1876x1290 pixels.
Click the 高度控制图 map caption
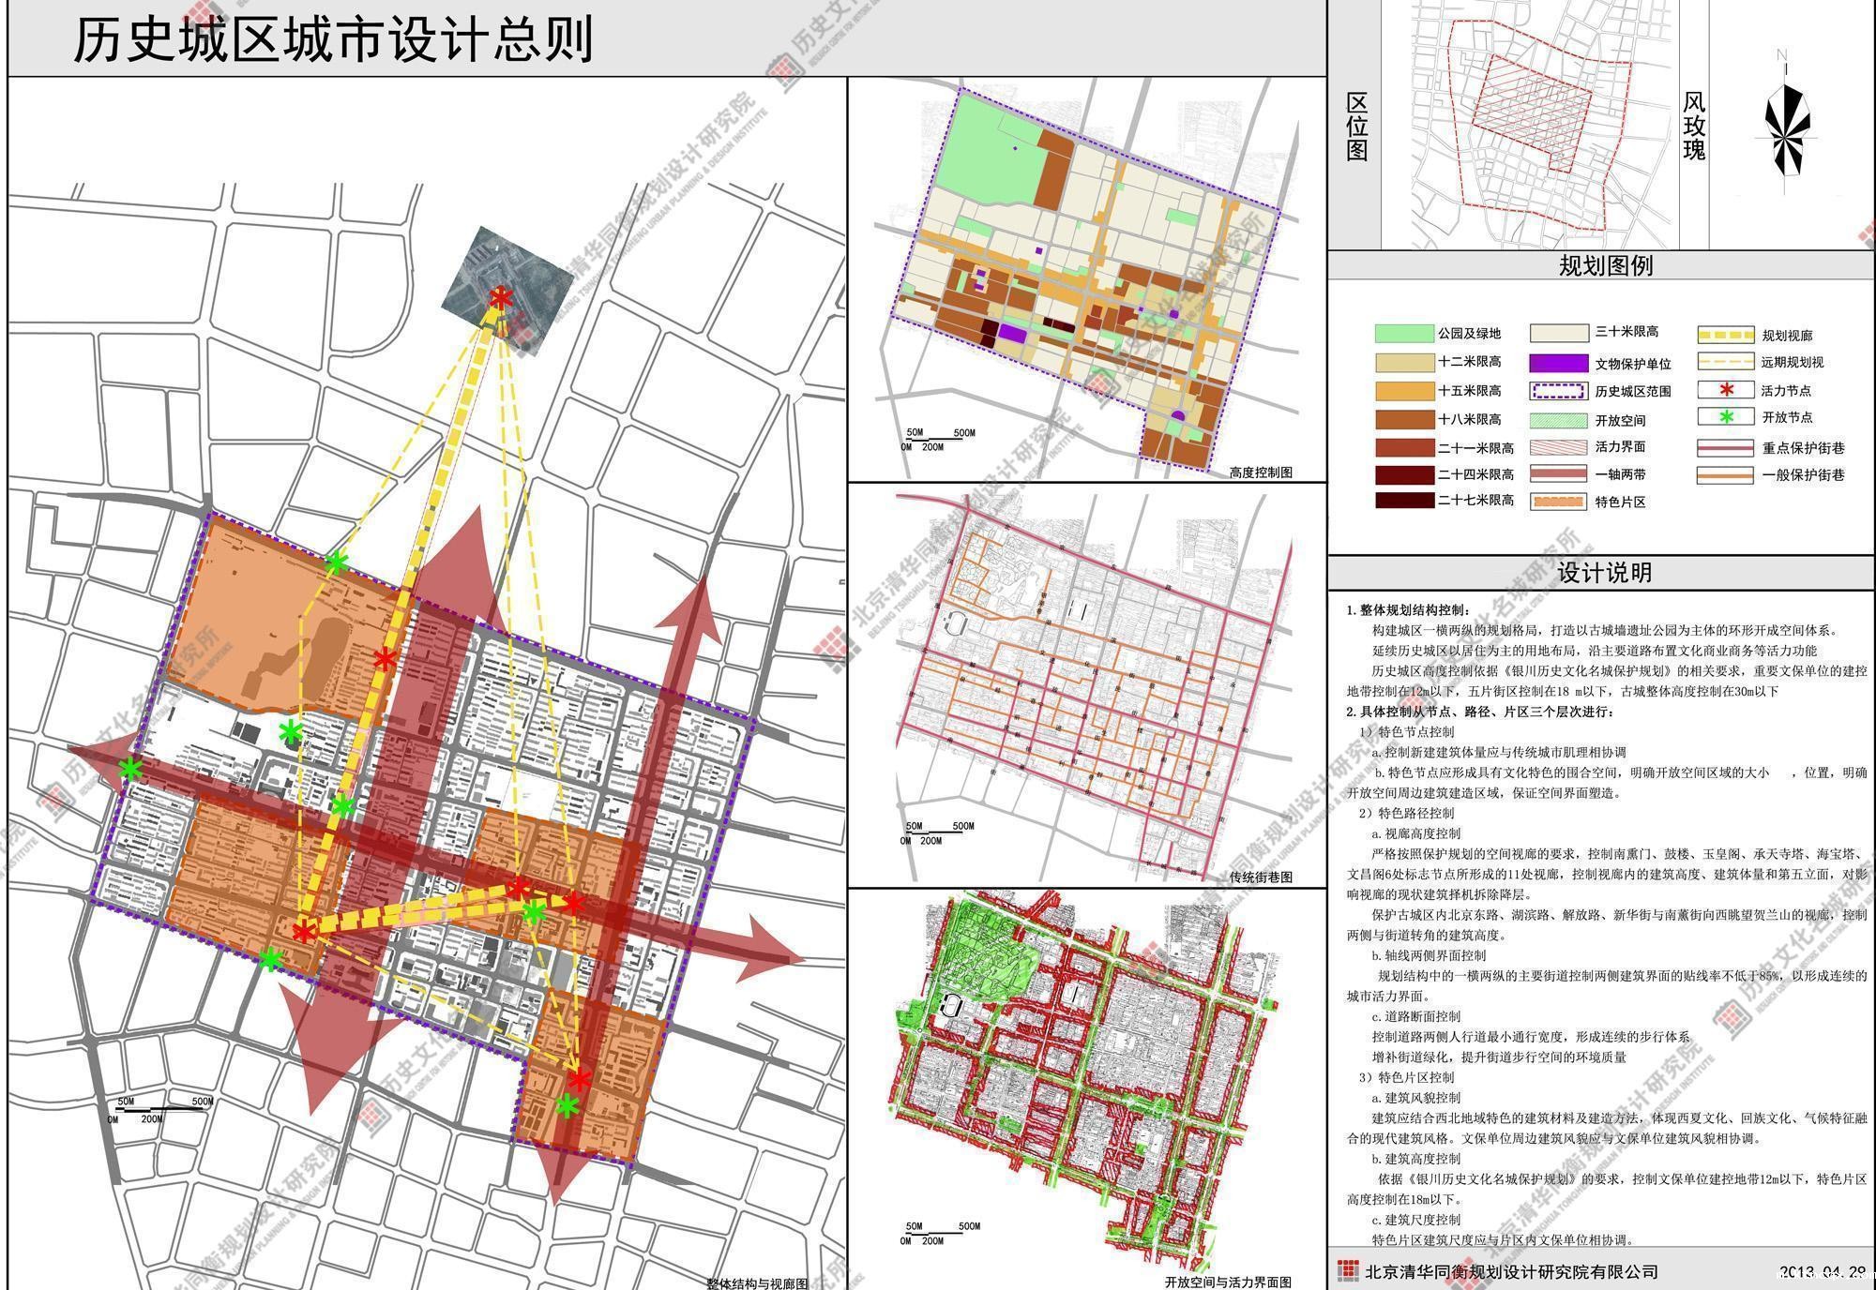point(1260,472)
